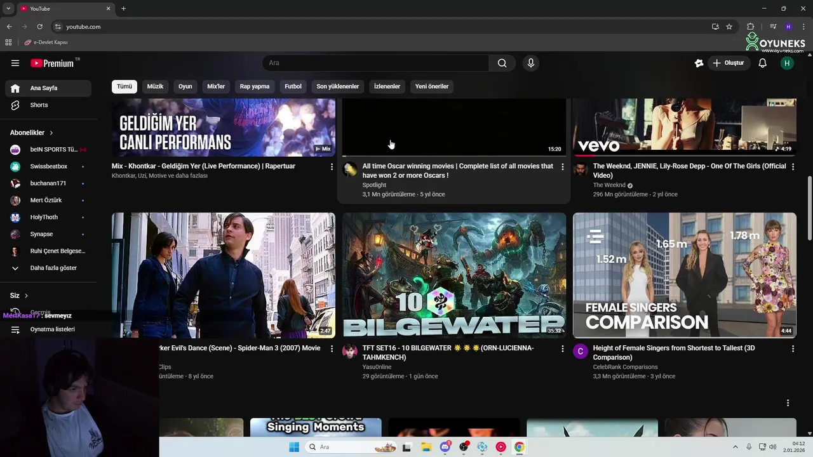The width and height of the screenshot is (813, 457).
Task: Open buchanan171 subscription channel
Action: pos(48,183)
